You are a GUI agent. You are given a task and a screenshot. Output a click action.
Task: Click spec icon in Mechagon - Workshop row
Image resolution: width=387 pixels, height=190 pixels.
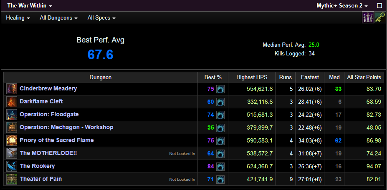click(x=220, y=127)
